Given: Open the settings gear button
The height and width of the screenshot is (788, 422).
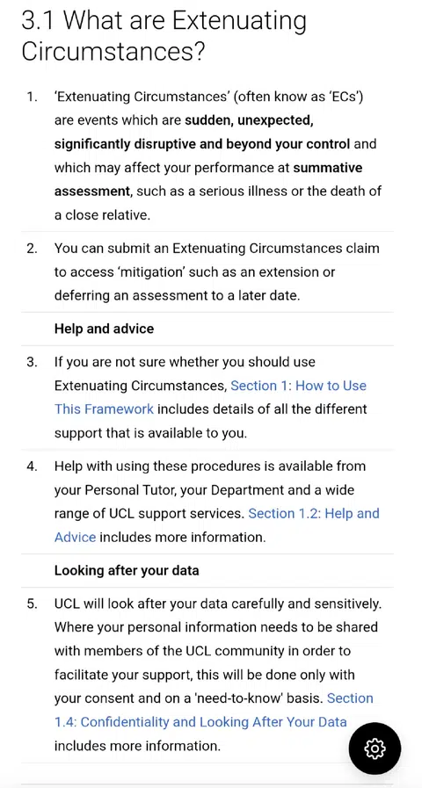Looking at the screenshot, I should coord(375,748).
